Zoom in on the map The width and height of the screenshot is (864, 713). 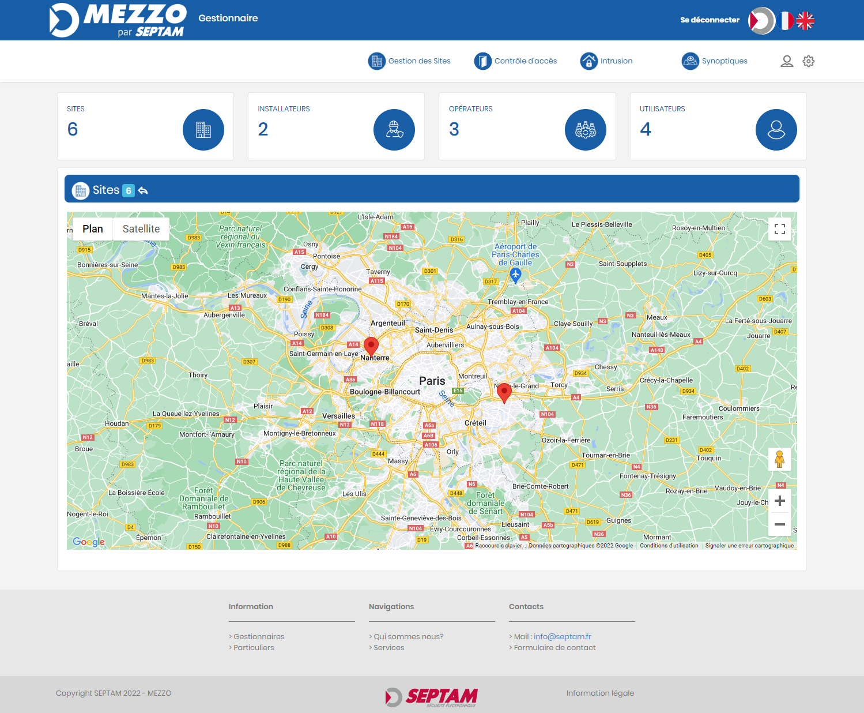pyautogui.click(x=779, y=501)
